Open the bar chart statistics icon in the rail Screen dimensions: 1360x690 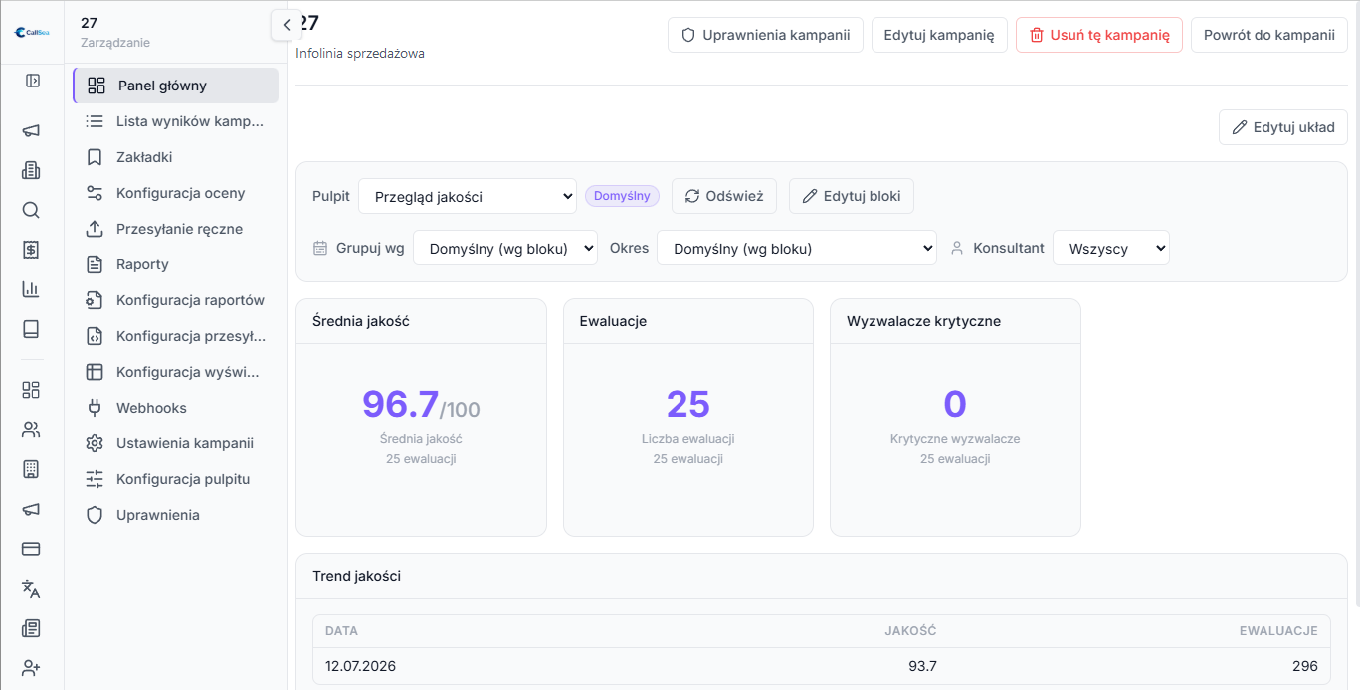(31, 289)
